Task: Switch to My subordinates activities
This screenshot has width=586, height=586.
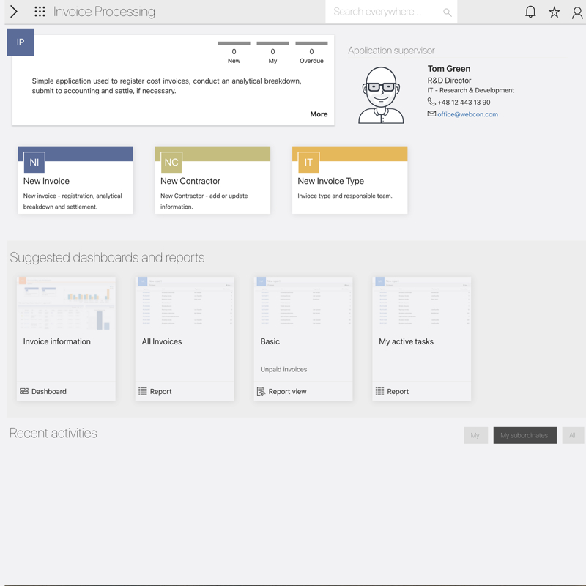Action: pyautogui.click(x=524, y=435)
